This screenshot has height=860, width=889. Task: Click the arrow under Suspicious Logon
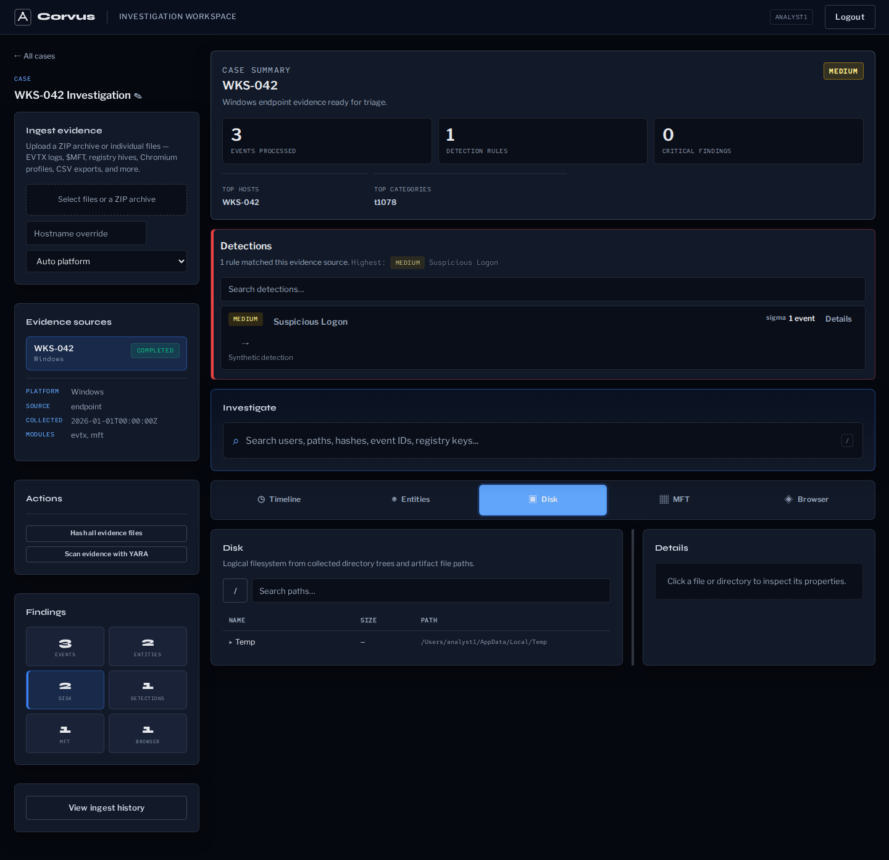(245, 343)
